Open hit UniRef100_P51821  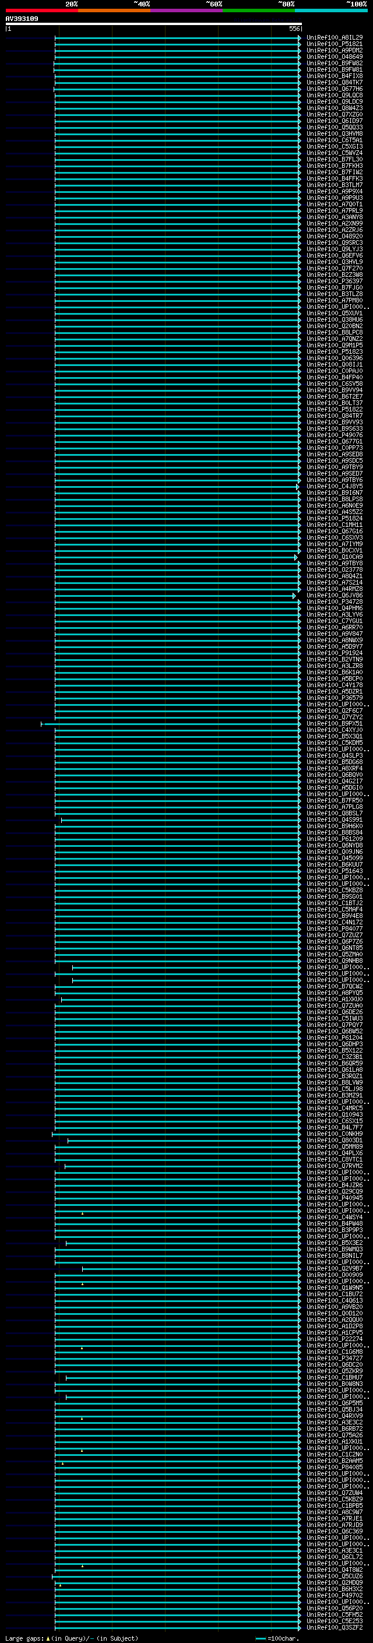coord(334,44)
